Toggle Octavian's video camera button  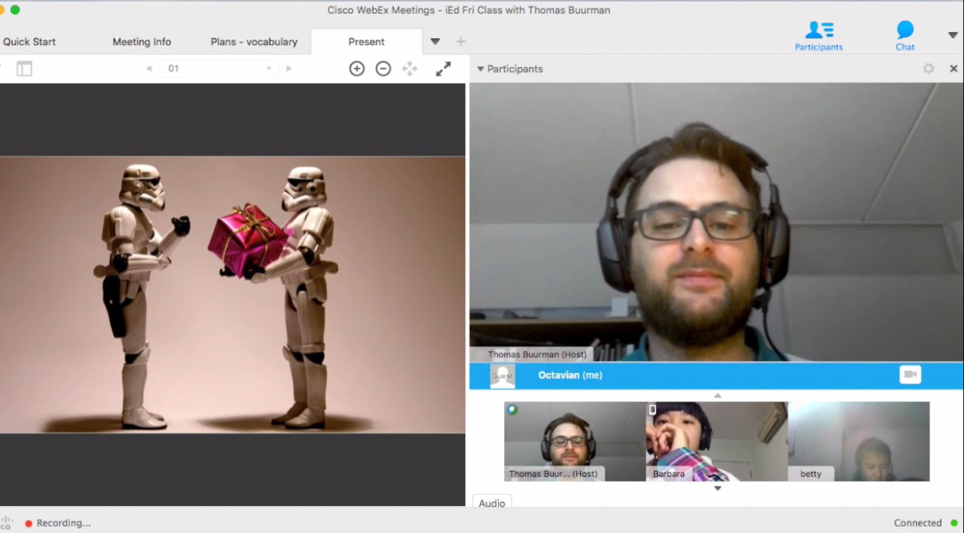(x=910, y=374)
